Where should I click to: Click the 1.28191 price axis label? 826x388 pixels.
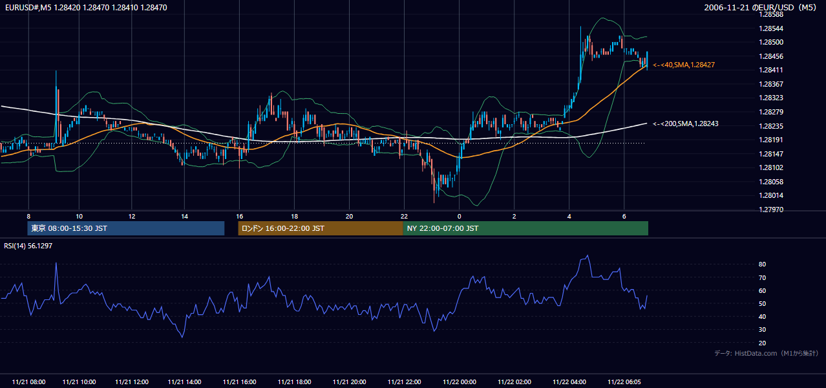click(771, 140)
